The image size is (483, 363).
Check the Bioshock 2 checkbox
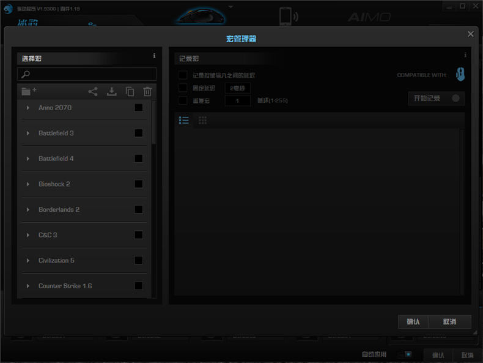[x=139, y=184]
